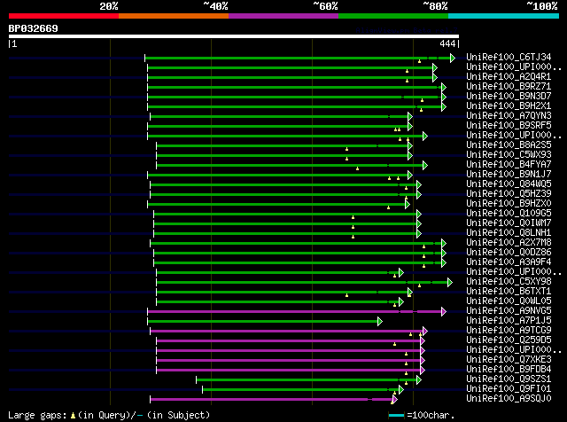Select the UniRef100_B6TXT1 label

coord(509,291)
